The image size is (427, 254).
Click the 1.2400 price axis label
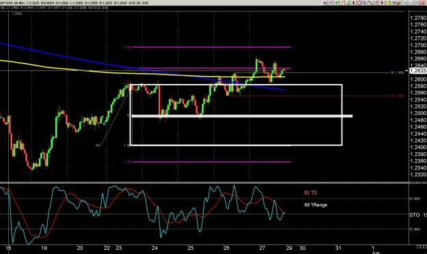418,147
